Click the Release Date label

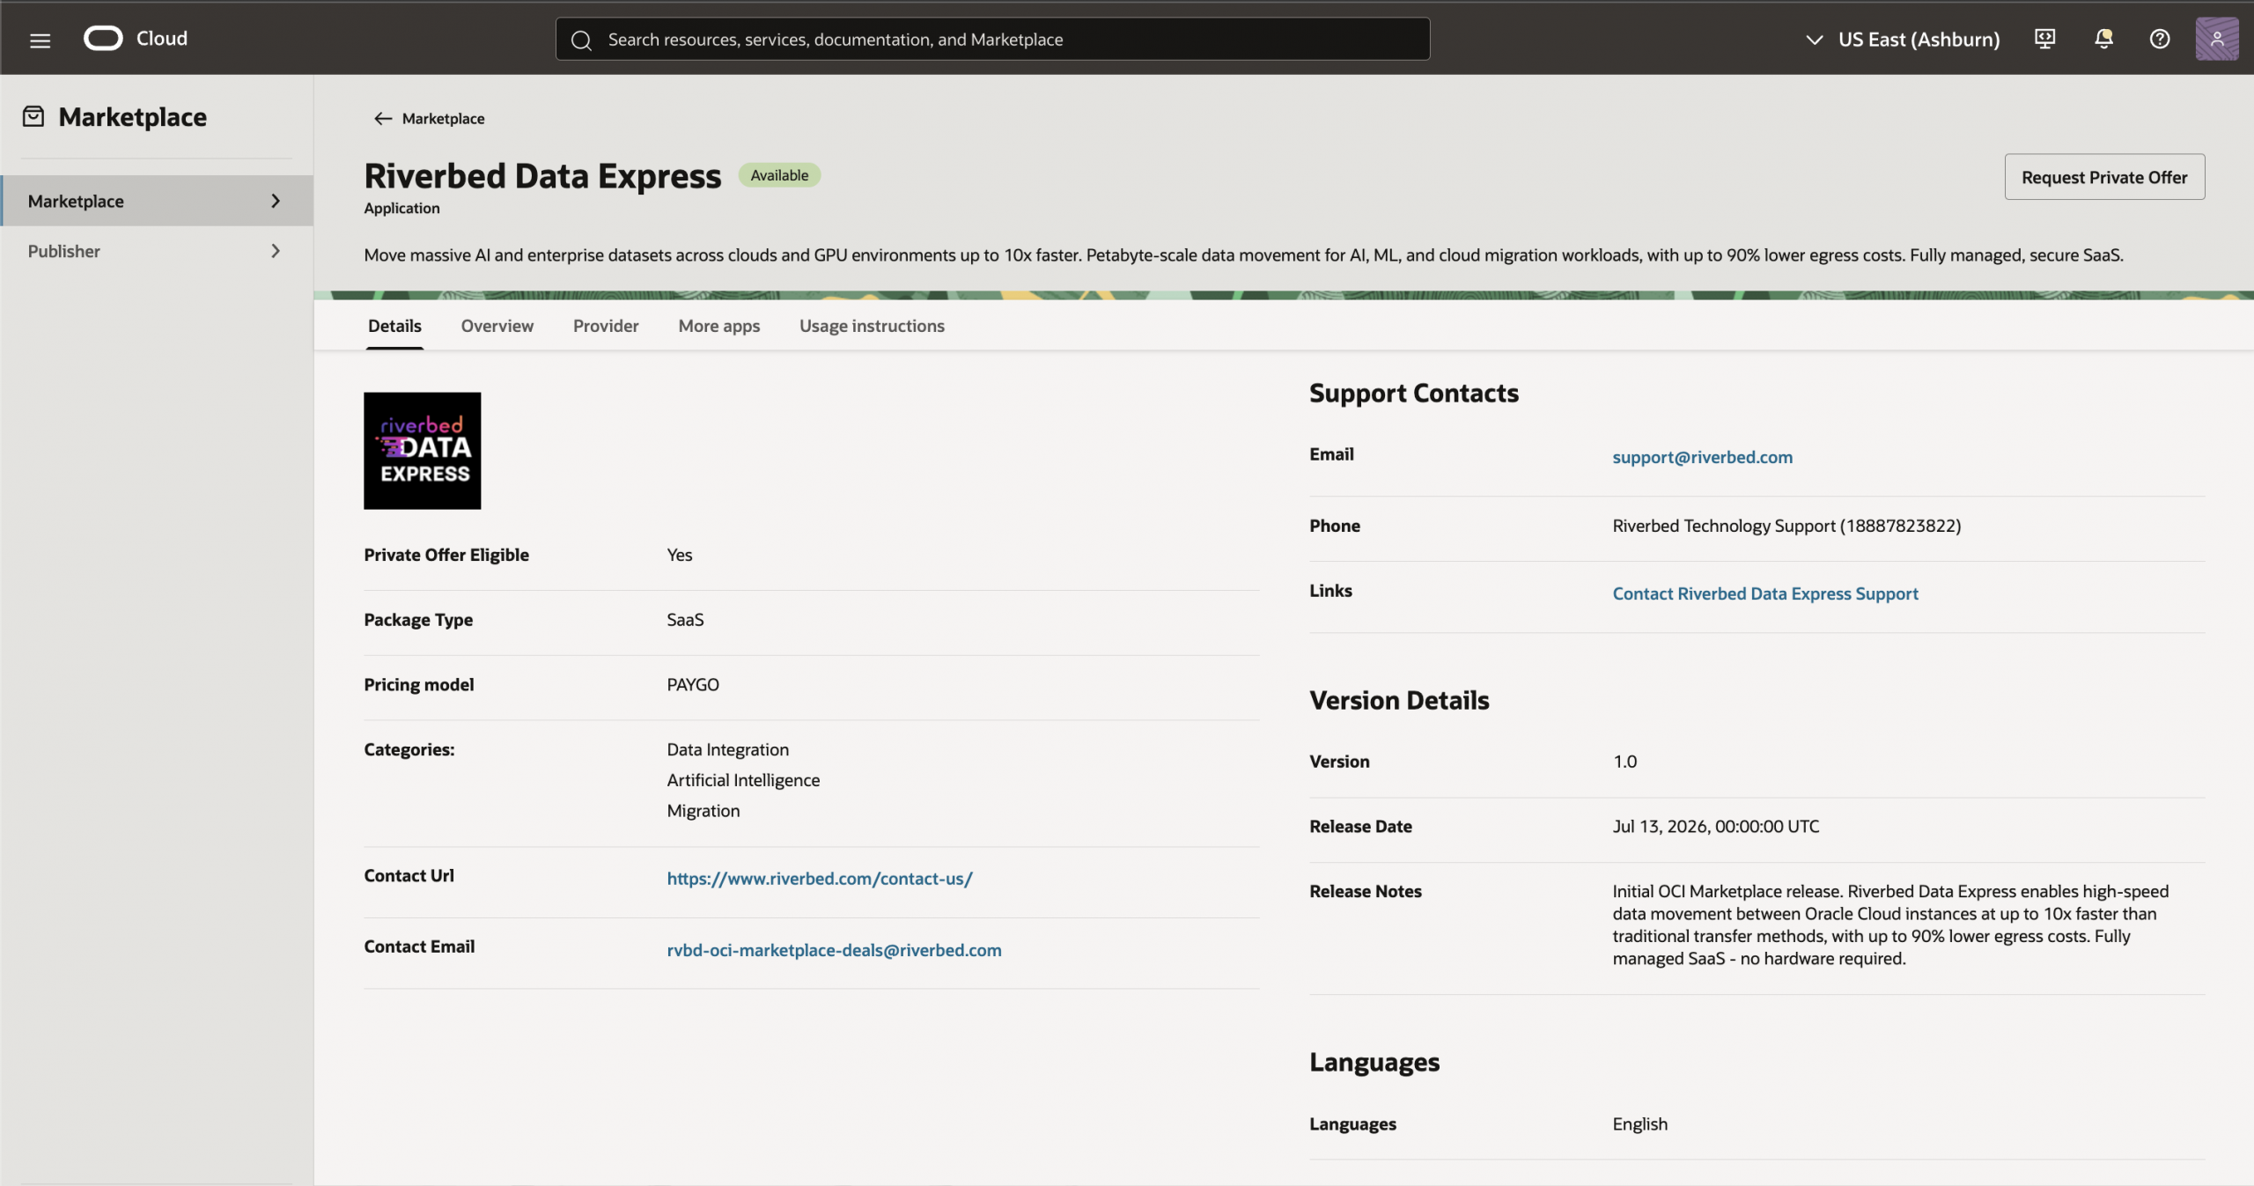pyautogui.click(x=1360, y=827)
